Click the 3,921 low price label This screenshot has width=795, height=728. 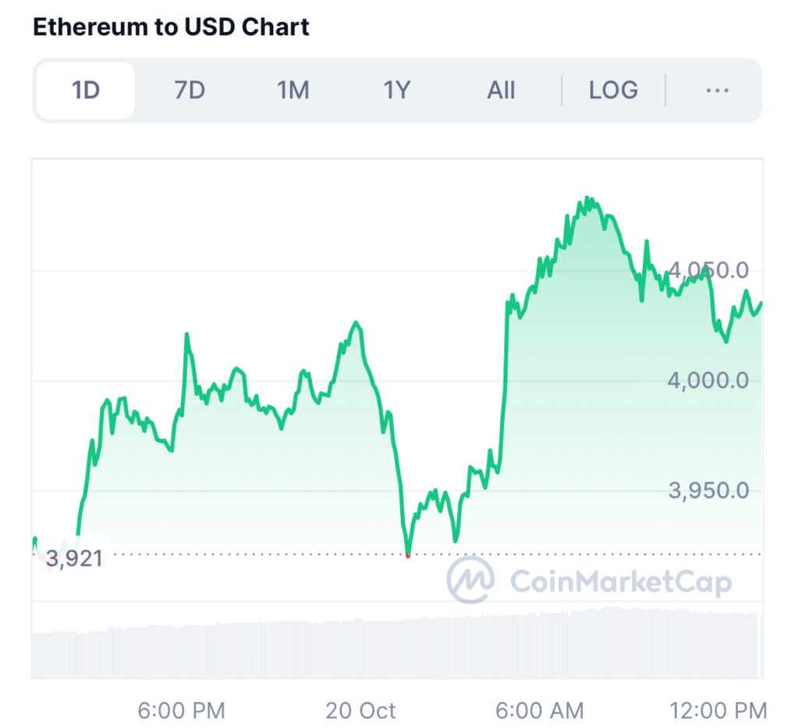pyautogui.click(x=74, y=559)
